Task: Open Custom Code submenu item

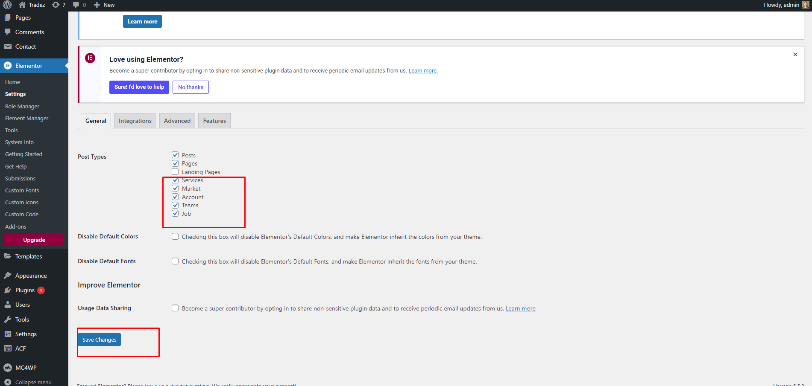Action: click(x=22, y=214)
